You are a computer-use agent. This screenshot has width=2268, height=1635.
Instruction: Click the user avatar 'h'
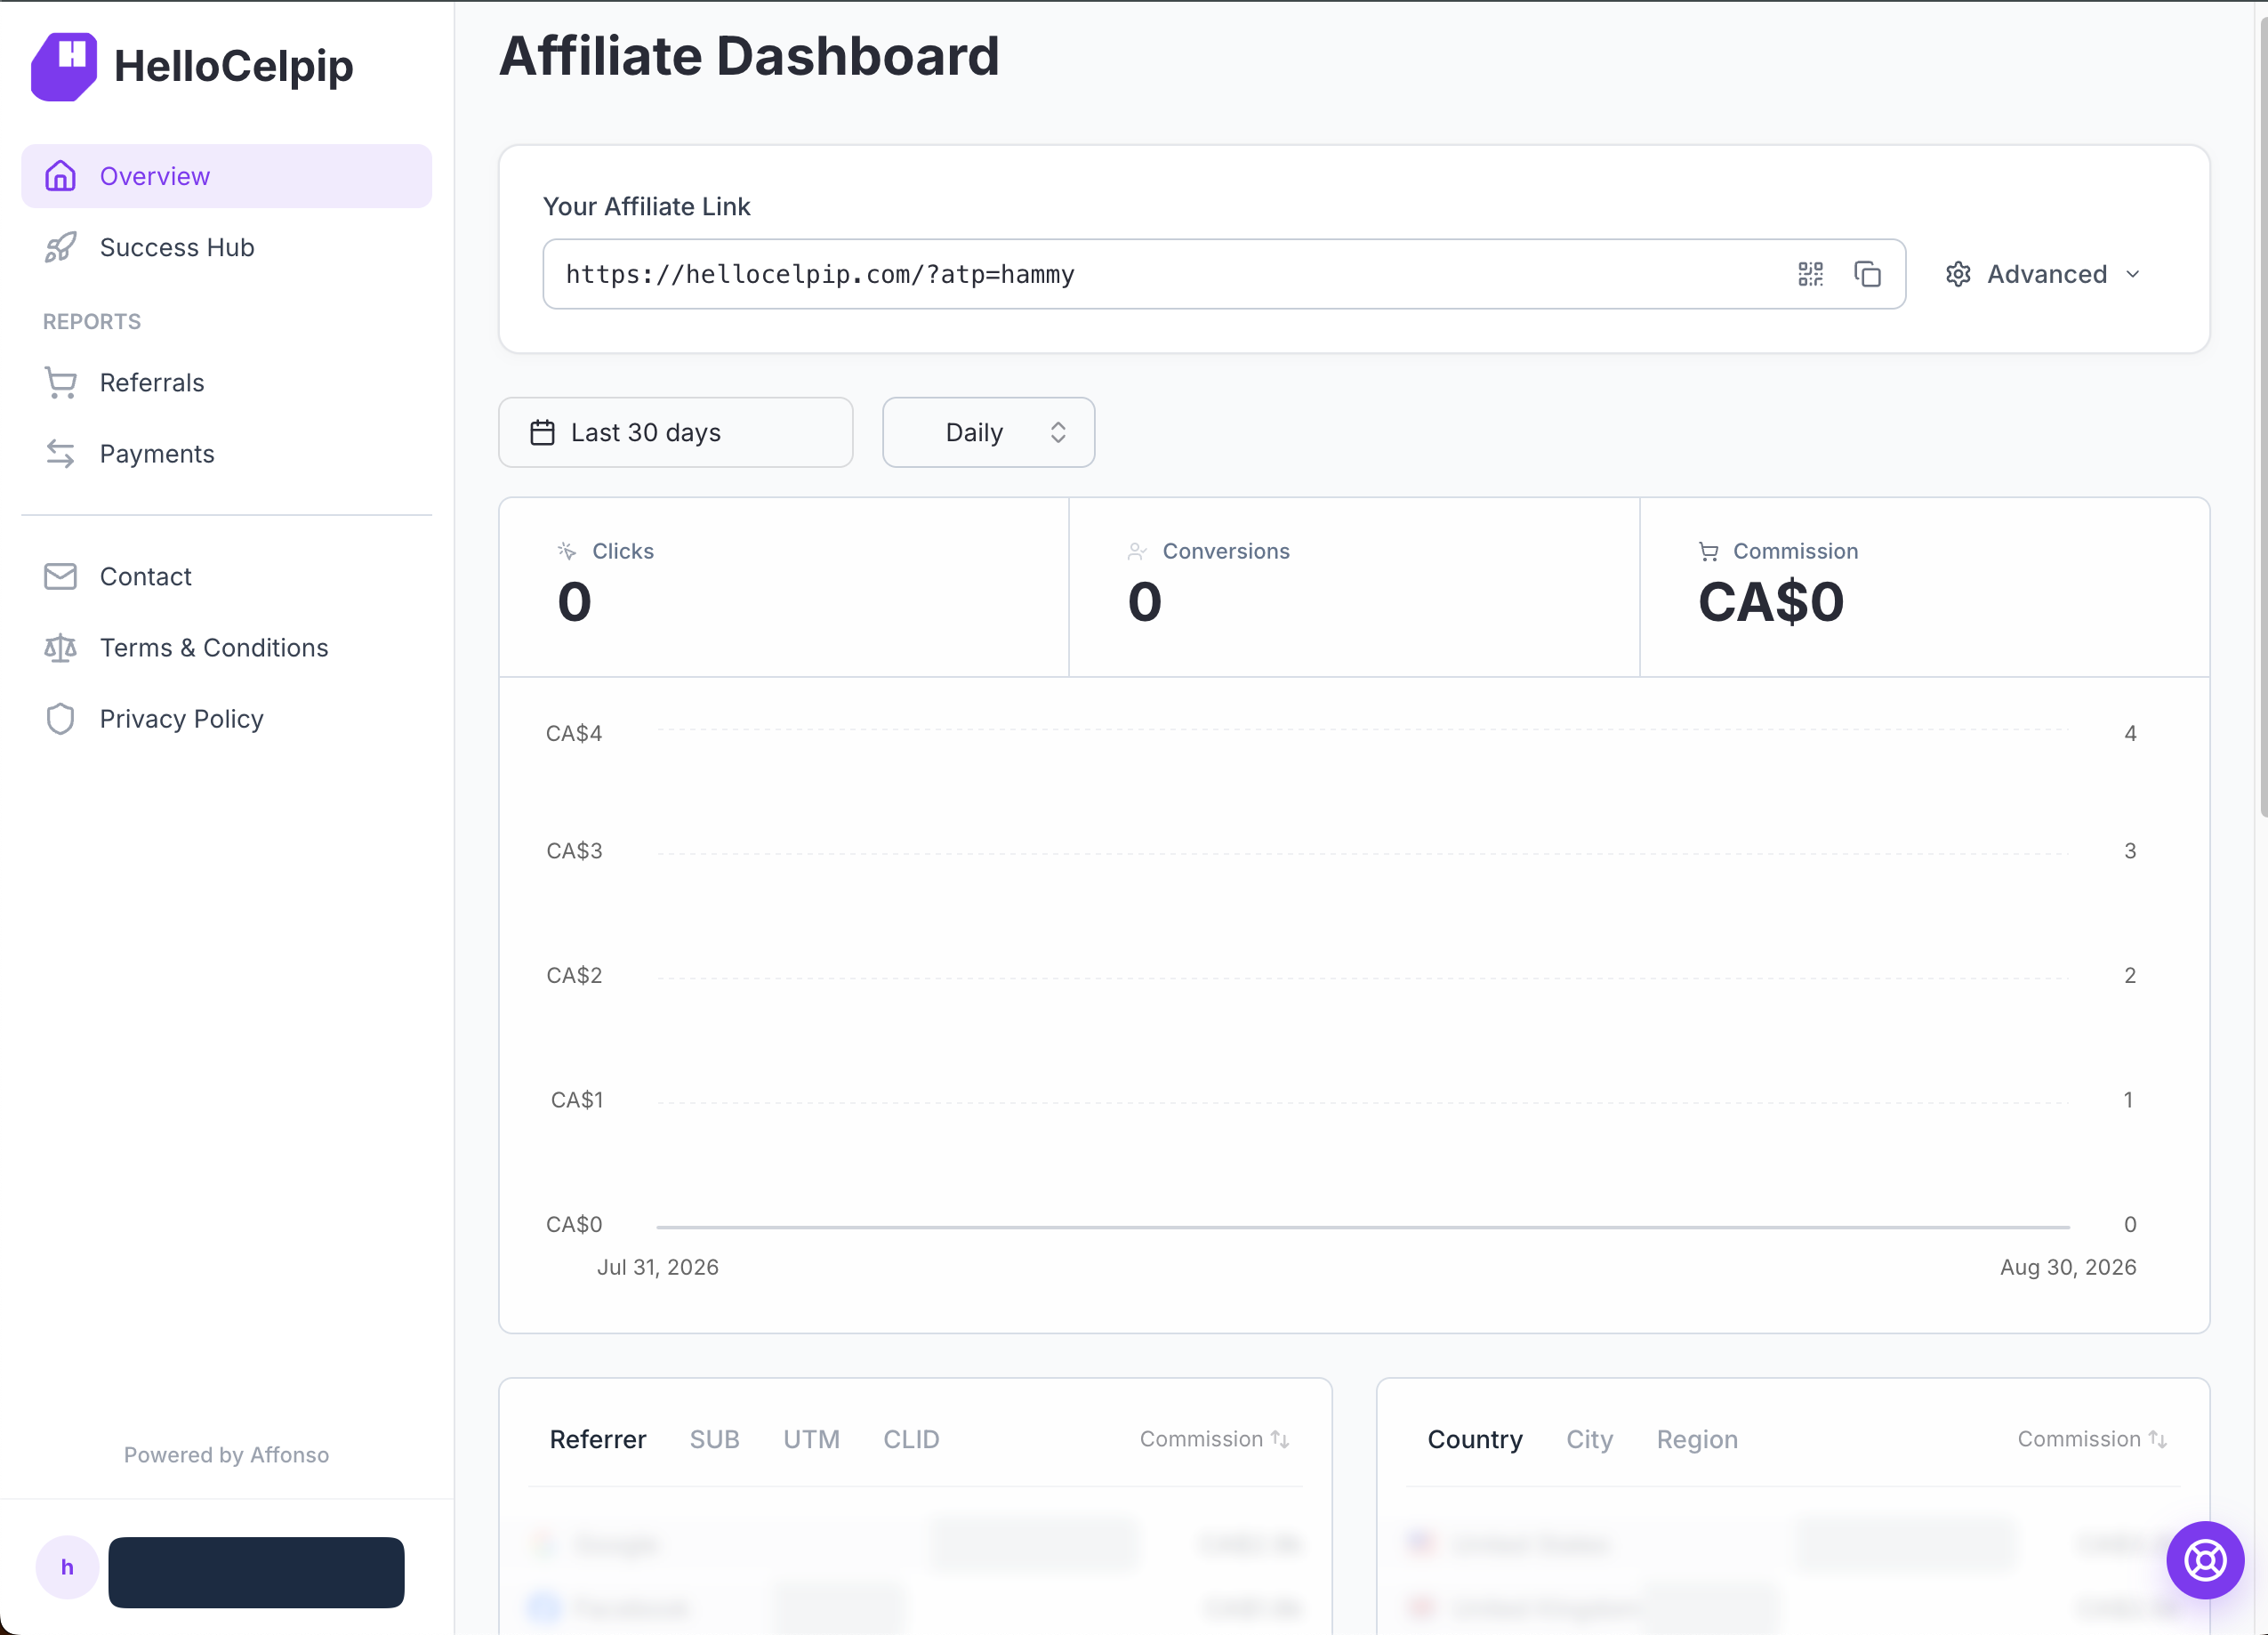(x=67, y=1567)
